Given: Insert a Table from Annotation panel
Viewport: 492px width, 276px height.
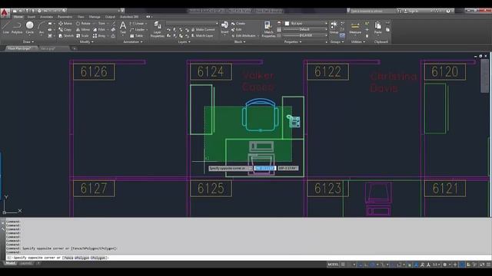Looking at the screenshot, I should (x=137, y=36).
